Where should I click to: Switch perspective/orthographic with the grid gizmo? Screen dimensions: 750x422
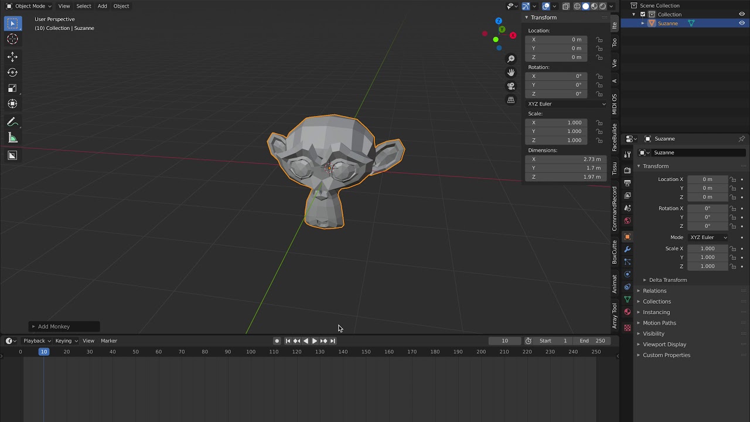(511, 100)
